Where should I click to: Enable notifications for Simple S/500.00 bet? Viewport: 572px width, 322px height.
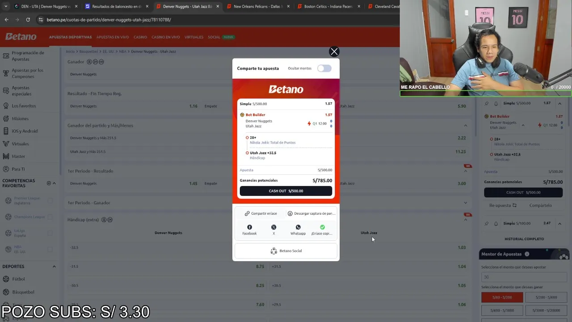496,103
